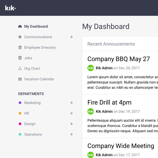Expand the Marketing department

tap(71, 103)
